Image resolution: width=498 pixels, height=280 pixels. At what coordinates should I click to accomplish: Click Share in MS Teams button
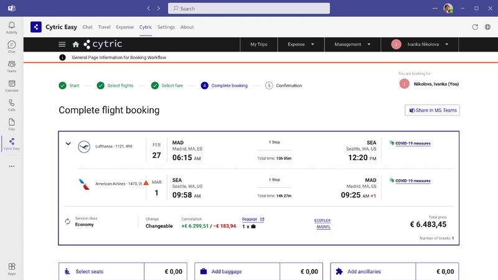pos(432,110)
